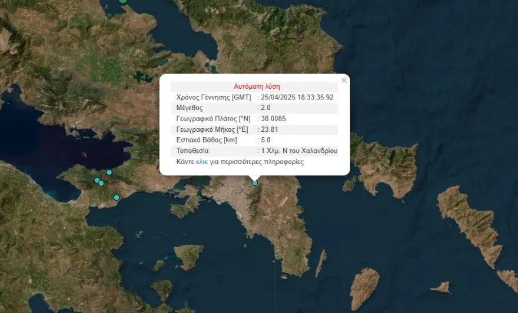Click the longitude value 23.81
Viewport: 518px width, 313px height.
click(x=270, y=129)
